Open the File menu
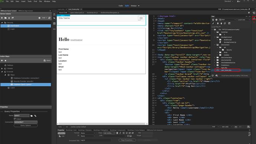The image size is (256, 144). pos(7,1)
